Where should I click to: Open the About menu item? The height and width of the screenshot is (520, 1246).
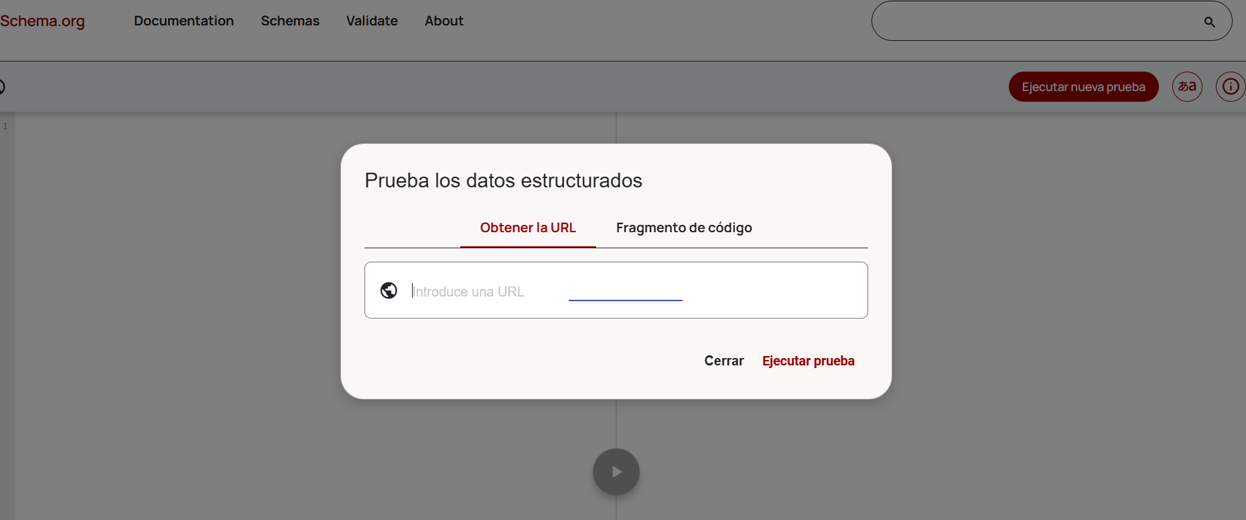click(x=444, y=21)
